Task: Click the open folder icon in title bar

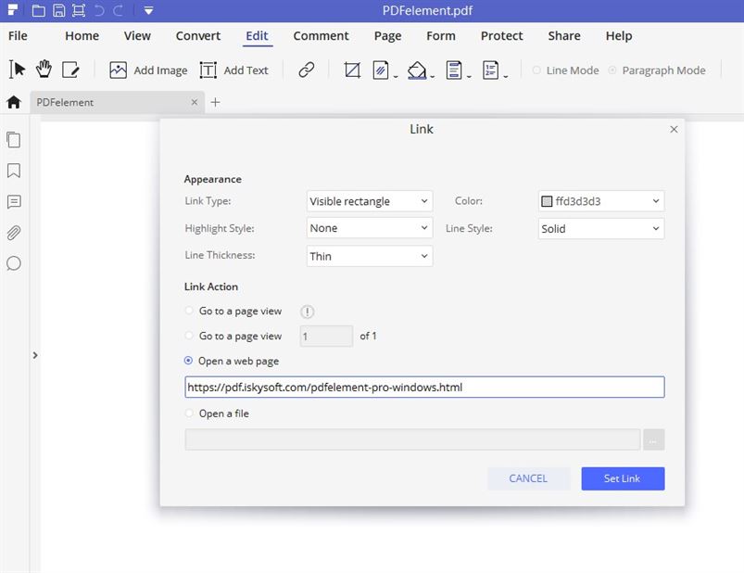Action: [38, 10]
